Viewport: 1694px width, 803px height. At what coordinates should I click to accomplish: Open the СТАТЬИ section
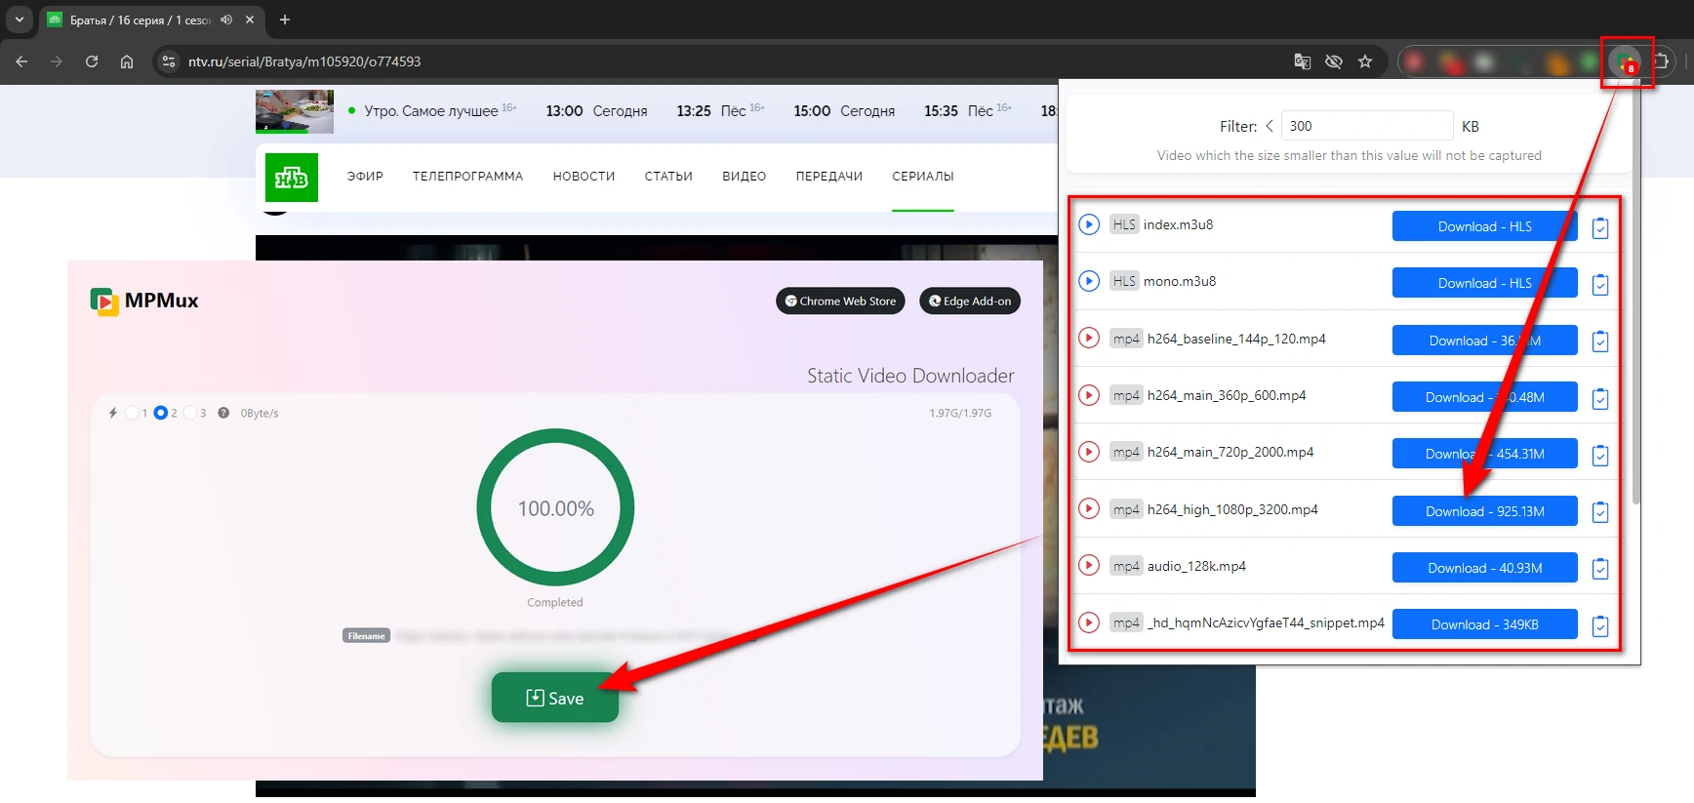(668, 177)
